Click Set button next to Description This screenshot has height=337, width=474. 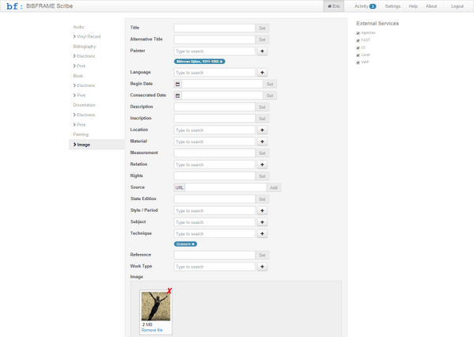point(262,107)
